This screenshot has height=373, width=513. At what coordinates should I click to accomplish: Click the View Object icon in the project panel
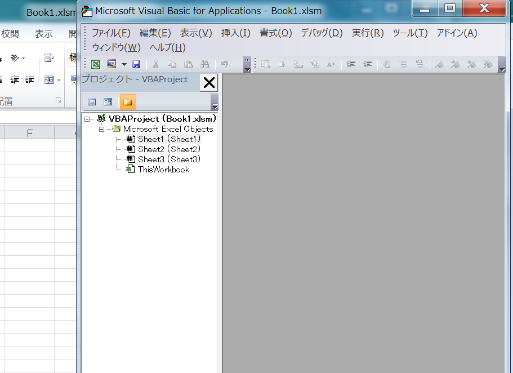(x=108, y=102)
